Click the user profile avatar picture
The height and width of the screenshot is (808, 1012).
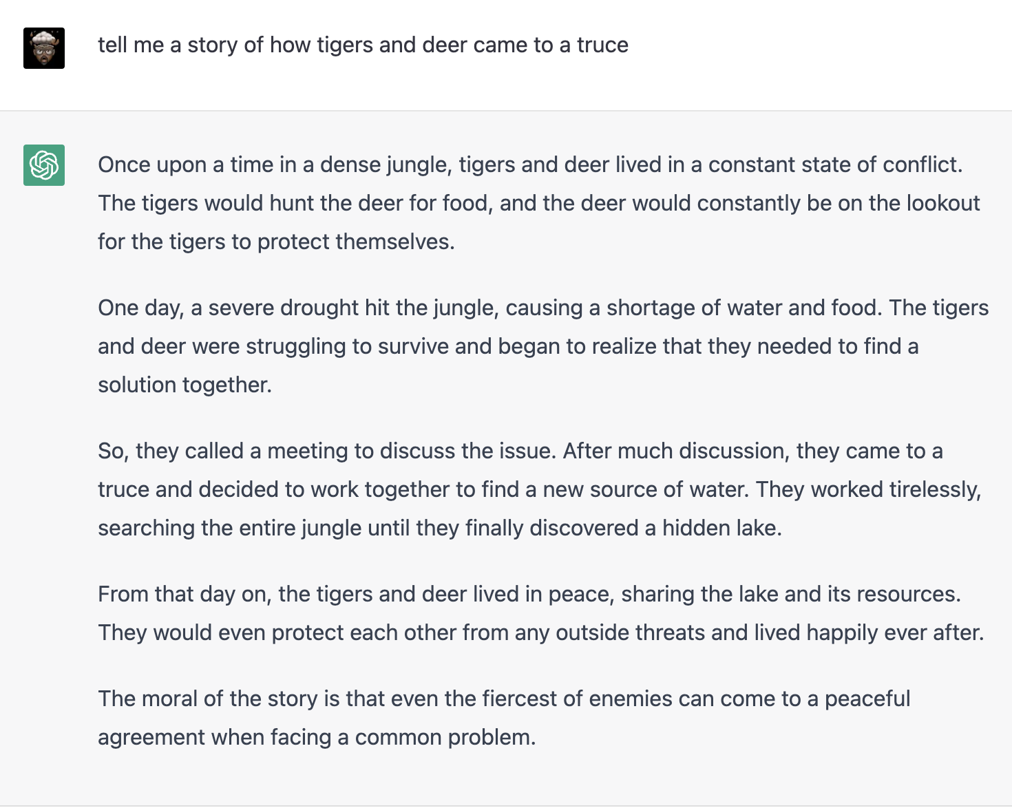tap(44, 48)
